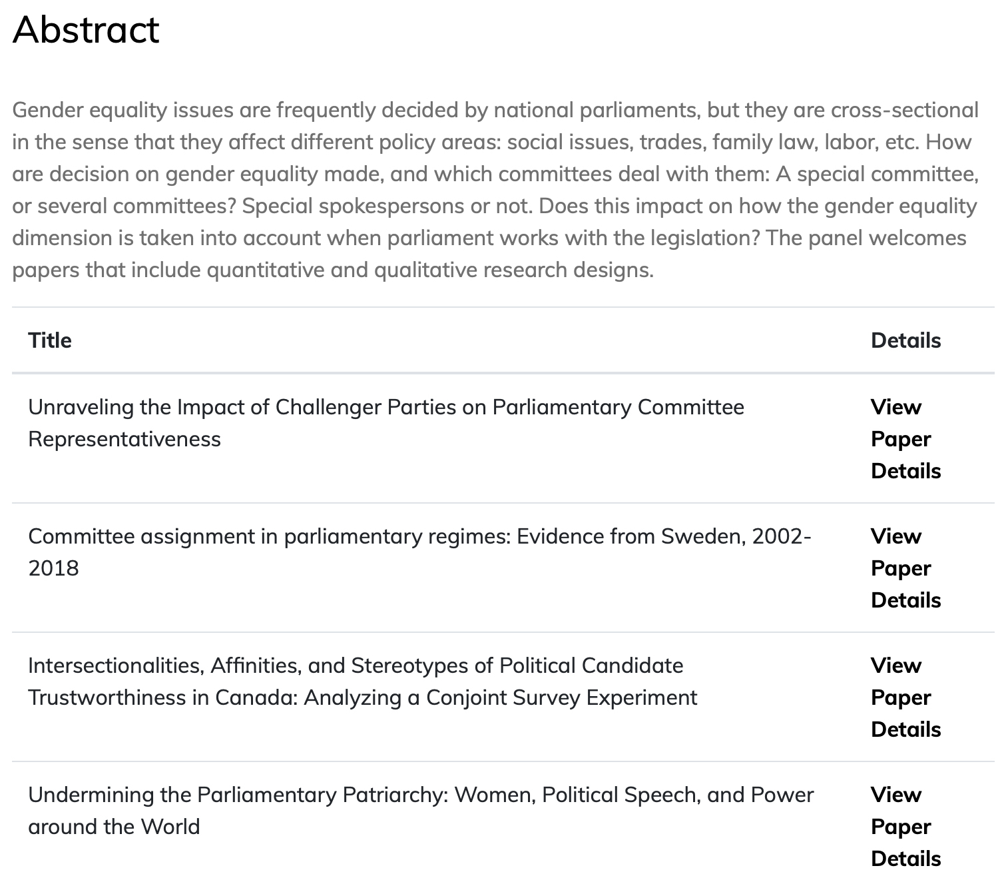Click the '2018' text in Sweden paper title
Viewport: 1008px width, 886px height.
[53, 568]
